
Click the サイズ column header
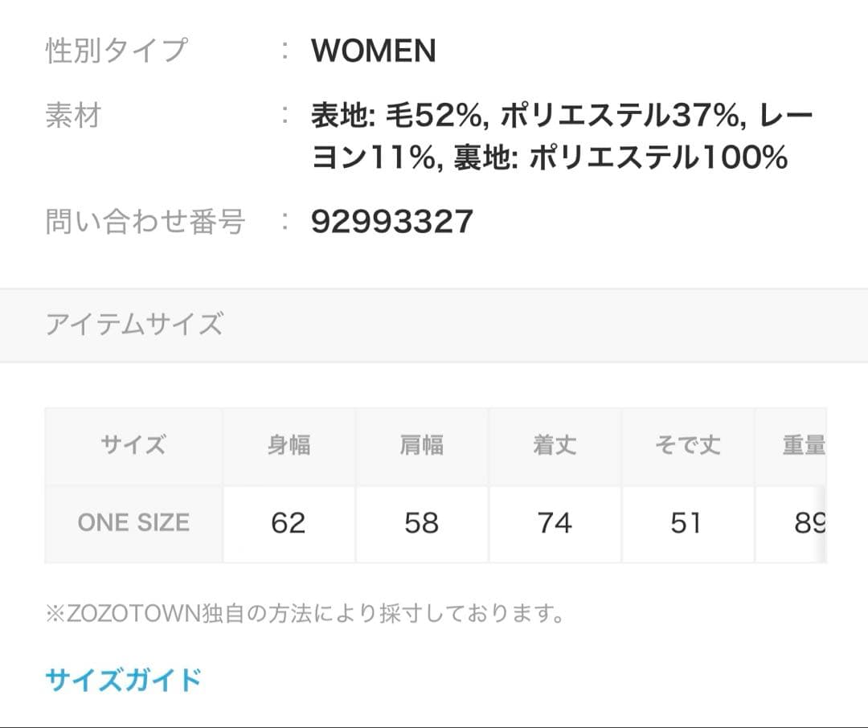133,445
